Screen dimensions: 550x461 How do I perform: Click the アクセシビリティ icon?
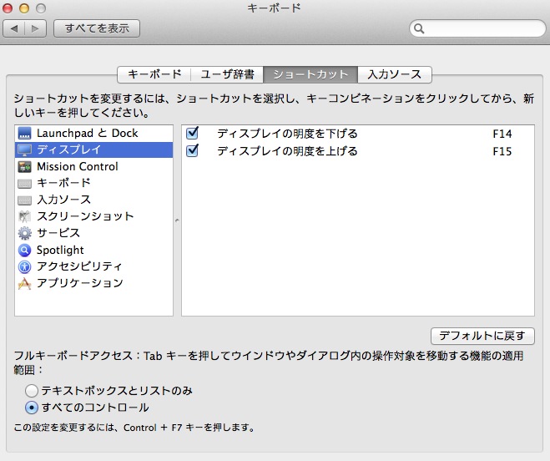[x=24, y=267]
